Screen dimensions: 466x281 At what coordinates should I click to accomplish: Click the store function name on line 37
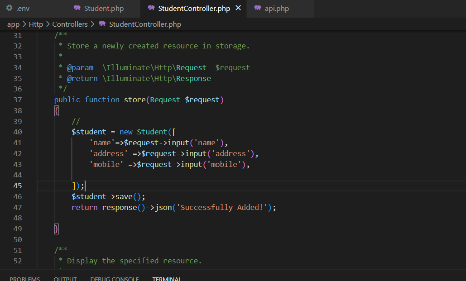click(x=135, y=100)
